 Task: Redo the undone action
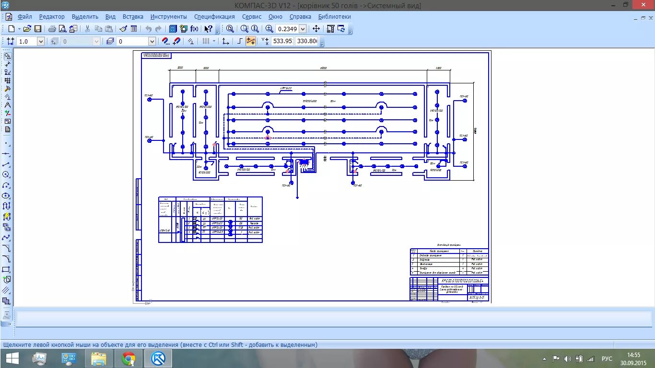click(159, 29)
